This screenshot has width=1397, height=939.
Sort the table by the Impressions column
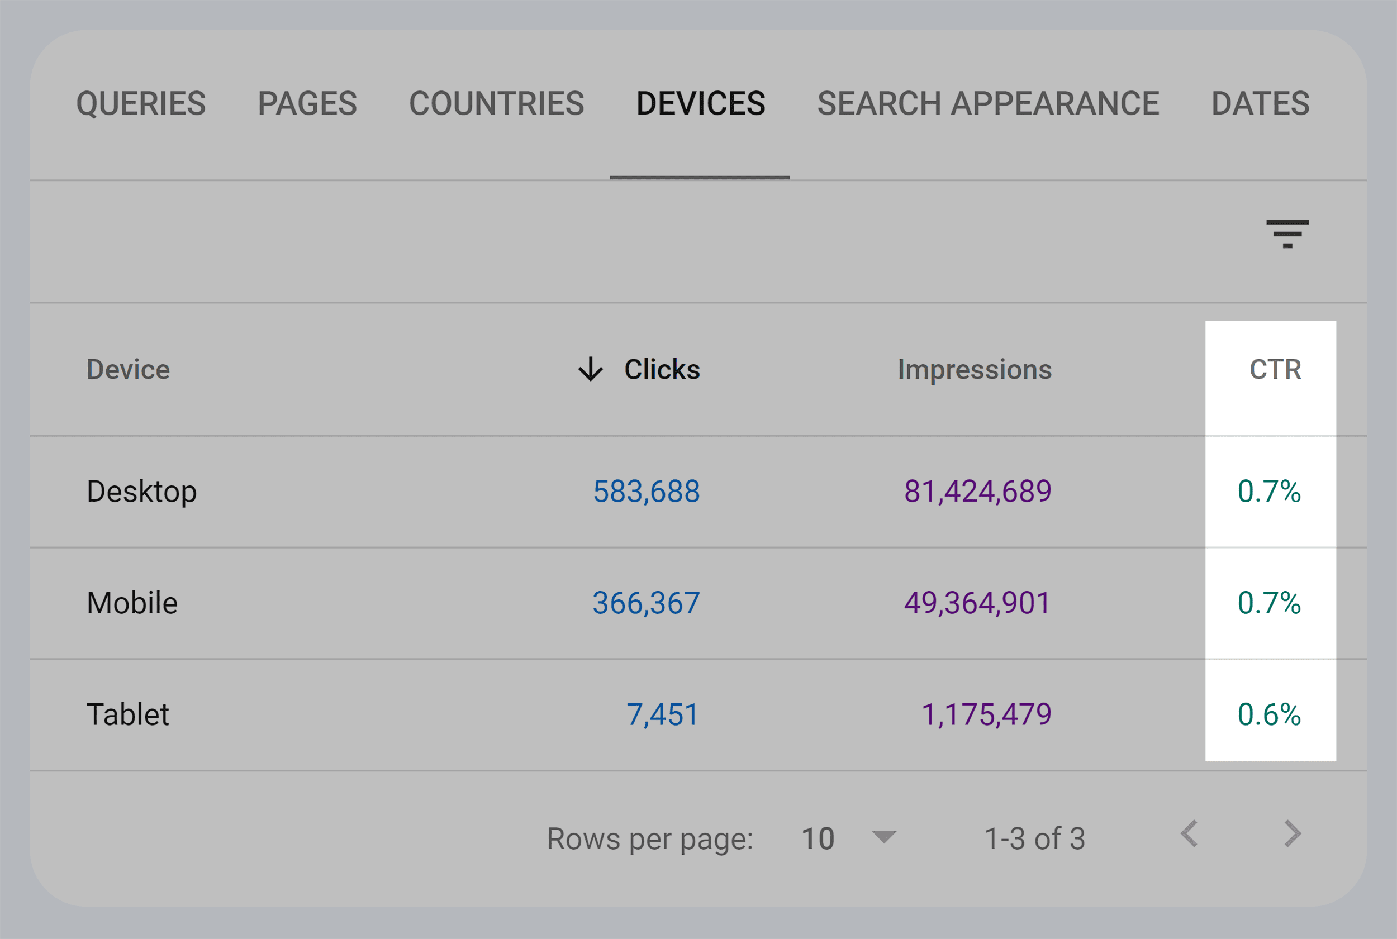click(x=975, y=369)
